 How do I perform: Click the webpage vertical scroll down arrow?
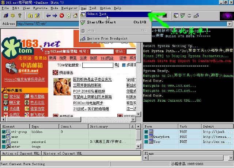click(x=138, y=114)
